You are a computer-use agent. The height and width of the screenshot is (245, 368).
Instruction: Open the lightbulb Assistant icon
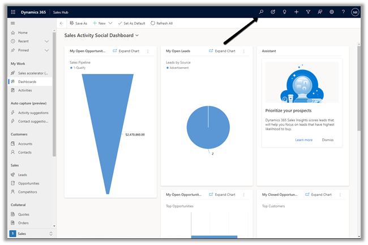(284, 11)
